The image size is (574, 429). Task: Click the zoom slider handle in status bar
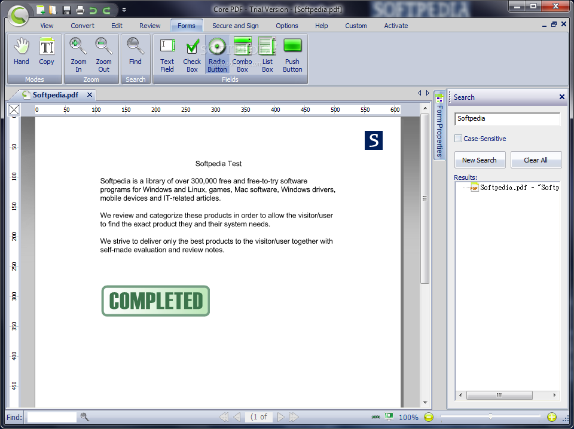pos(490,416)
